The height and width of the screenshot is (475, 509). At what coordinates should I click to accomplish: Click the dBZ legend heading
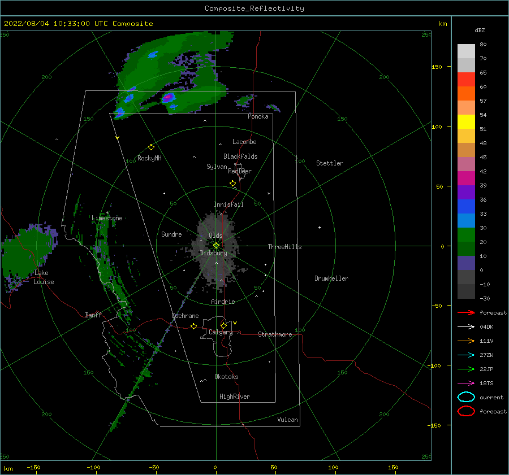[480, 30]
